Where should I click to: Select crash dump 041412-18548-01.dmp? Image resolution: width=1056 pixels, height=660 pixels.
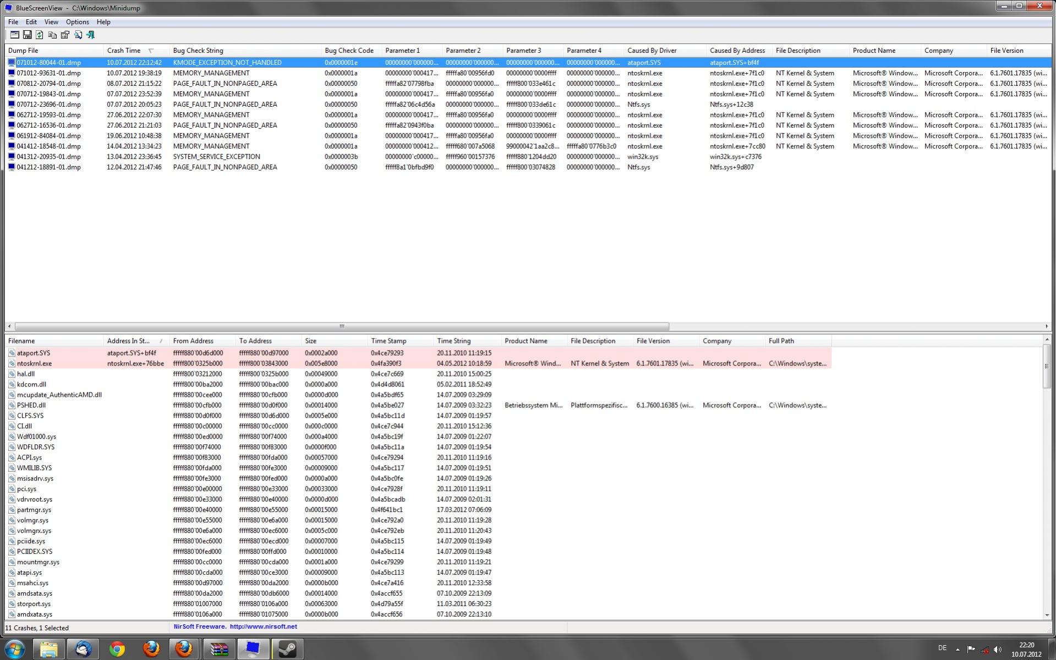[x=528, y=146]
